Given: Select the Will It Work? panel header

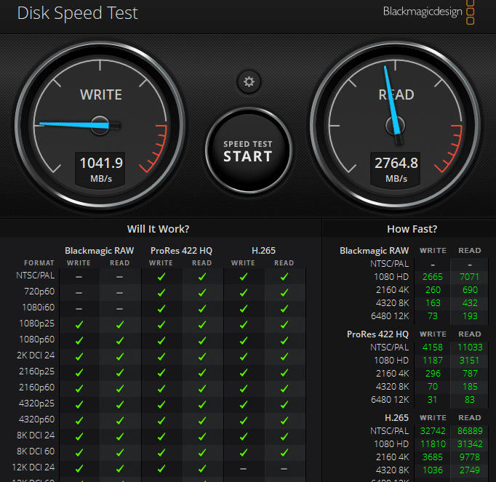Looking at the screenshot, I should click(158, 229).
